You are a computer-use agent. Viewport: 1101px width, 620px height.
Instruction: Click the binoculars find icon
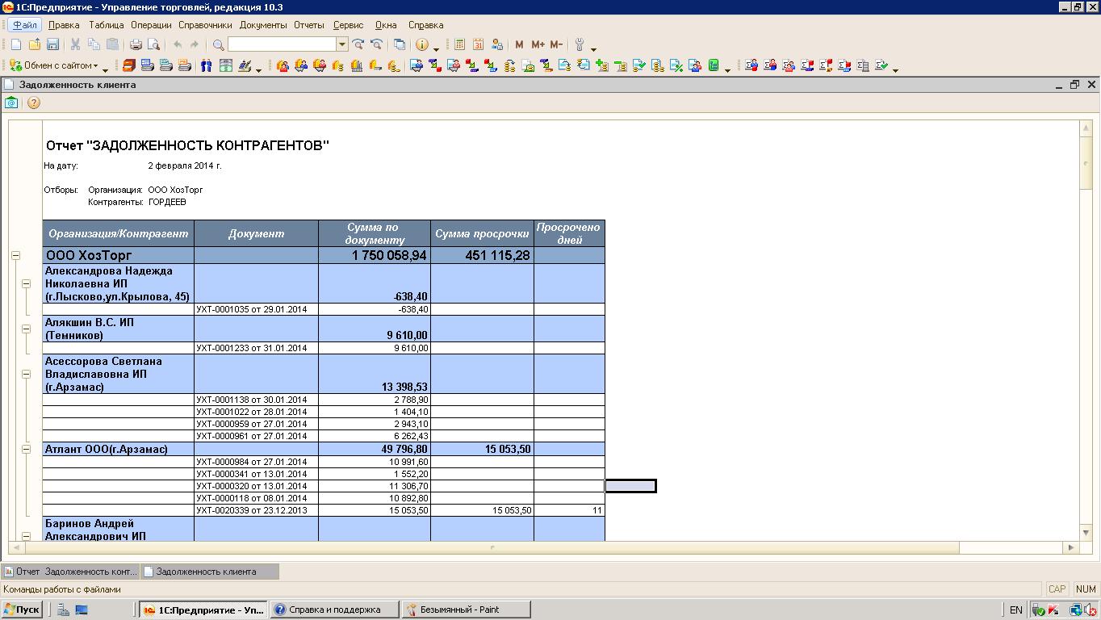point(207,66)
